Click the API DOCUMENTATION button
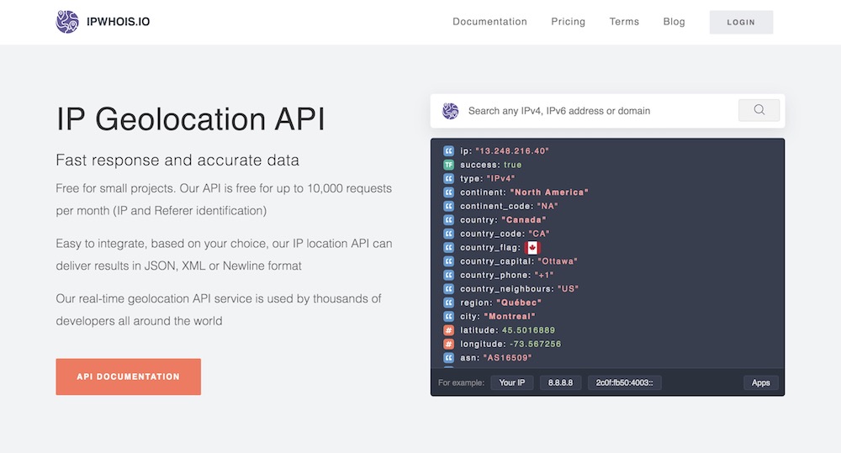The height and width of the screenshot is (453, 841). point(128,377)
